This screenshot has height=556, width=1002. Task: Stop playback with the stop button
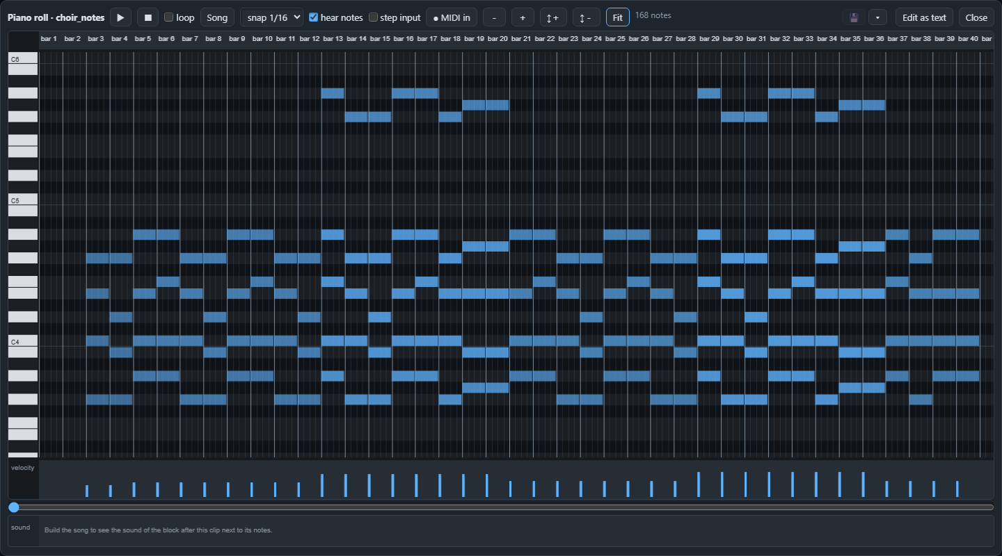coord(148,17)
